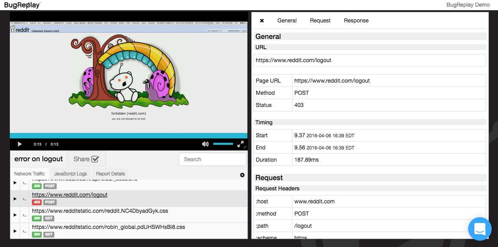Open the Report Details tab

[x=111, y=173]
